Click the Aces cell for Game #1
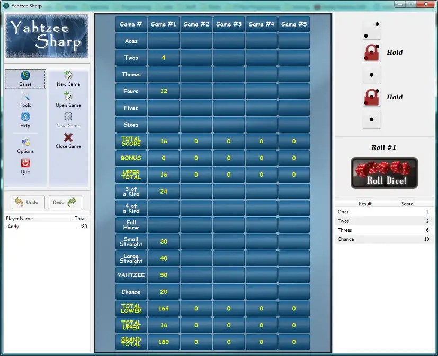This screenshot has width=438, height=356. (164, 41)
